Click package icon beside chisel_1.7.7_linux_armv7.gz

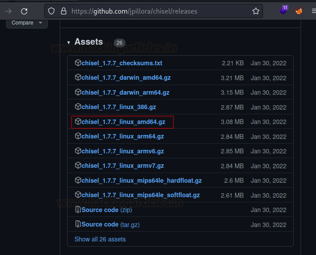[78, 166]
